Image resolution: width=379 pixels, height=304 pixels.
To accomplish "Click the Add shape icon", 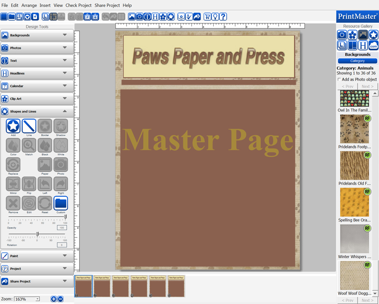I will click(13, 126).
